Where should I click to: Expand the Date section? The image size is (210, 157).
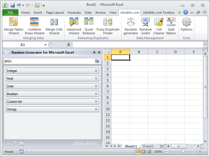[52, 86]
